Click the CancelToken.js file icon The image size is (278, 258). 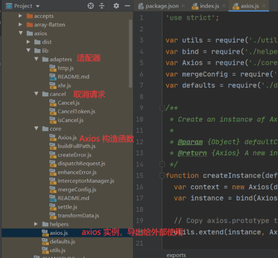pos(53,112)
